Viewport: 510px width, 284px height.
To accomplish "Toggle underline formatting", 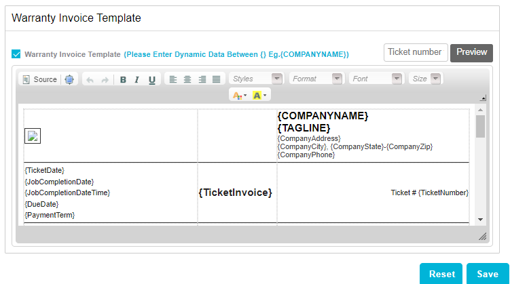I will coord(151,79).
